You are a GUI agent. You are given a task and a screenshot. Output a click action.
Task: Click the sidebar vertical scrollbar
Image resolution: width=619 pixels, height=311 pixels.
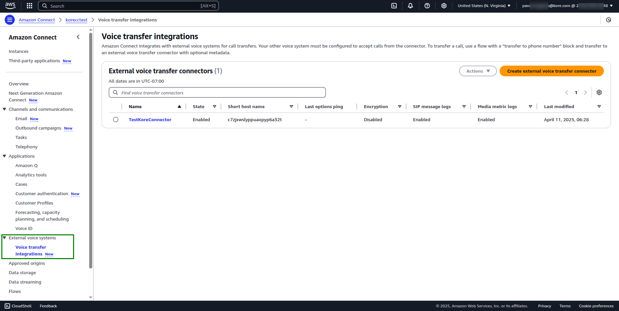click(x=91, y=150)
